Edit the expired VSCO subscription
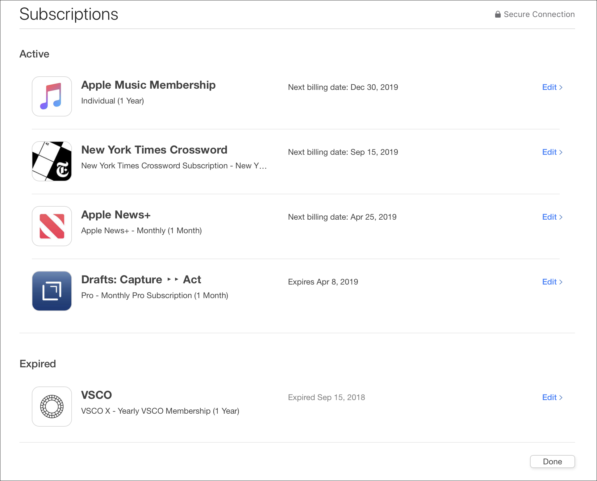This screenshot has height=481, width=597. [x=552, y=397]
